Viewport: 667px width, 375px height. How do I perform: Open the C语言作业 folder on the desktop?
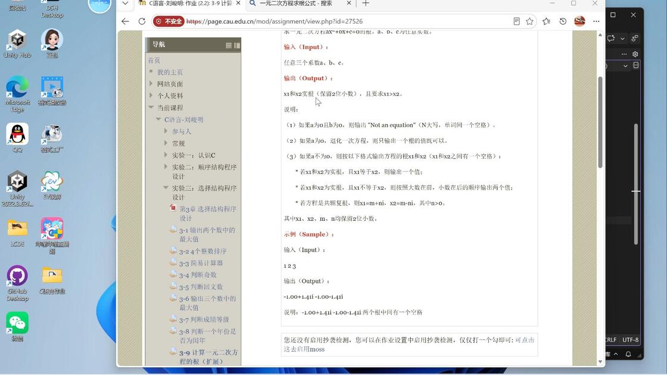(52, 280)
